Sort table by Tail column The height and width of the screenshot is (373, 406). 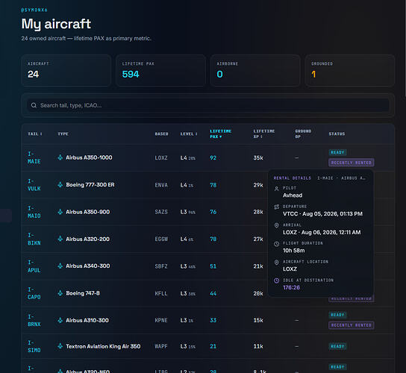click(x=35, y=134)
